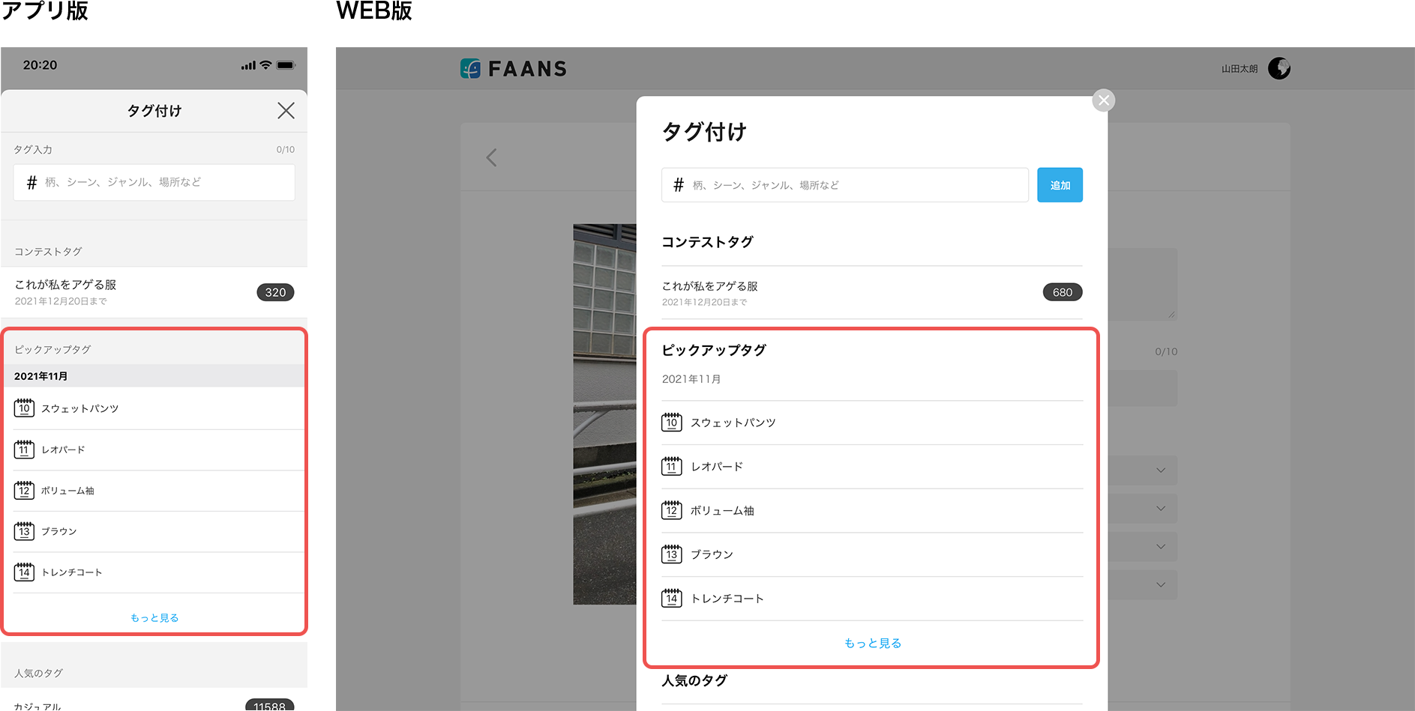Select the スウェットパンツ pickup tag

coord(733,422)
